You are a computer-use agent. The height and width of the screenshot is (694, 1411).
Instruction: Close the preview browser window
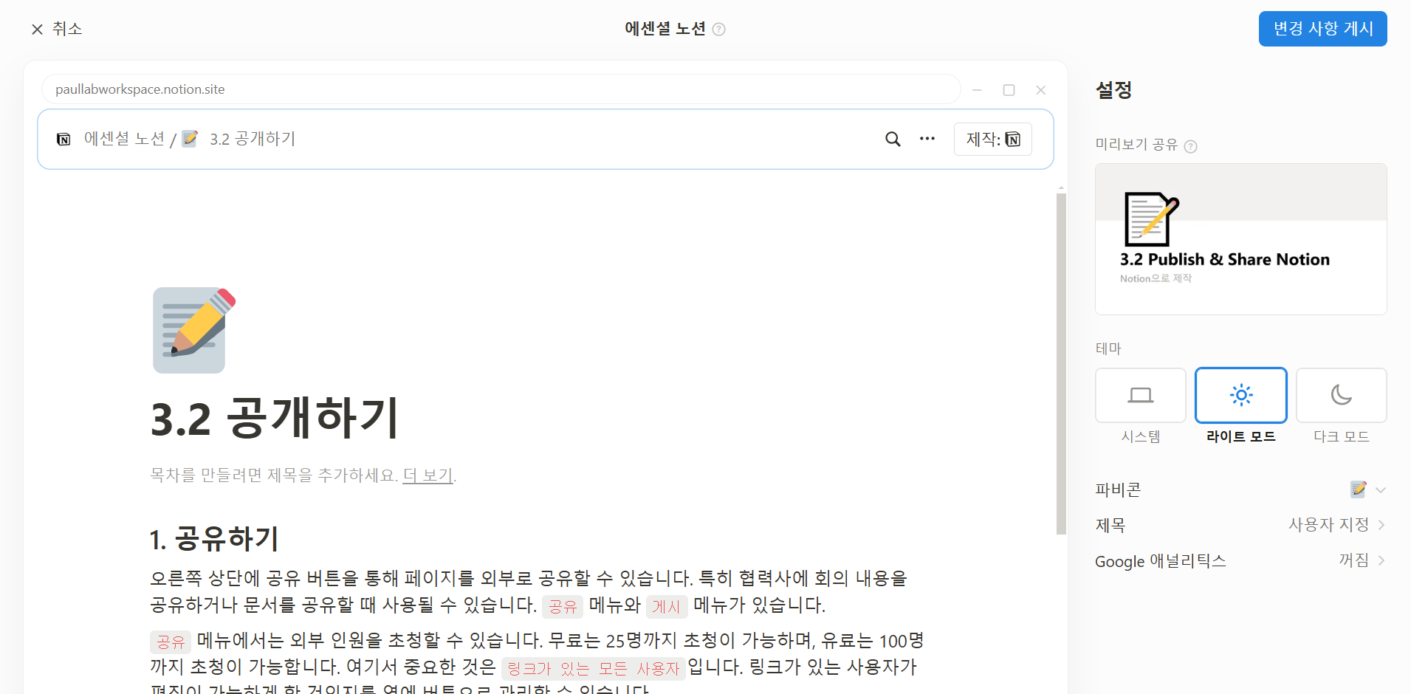[x=1040, y=90]
